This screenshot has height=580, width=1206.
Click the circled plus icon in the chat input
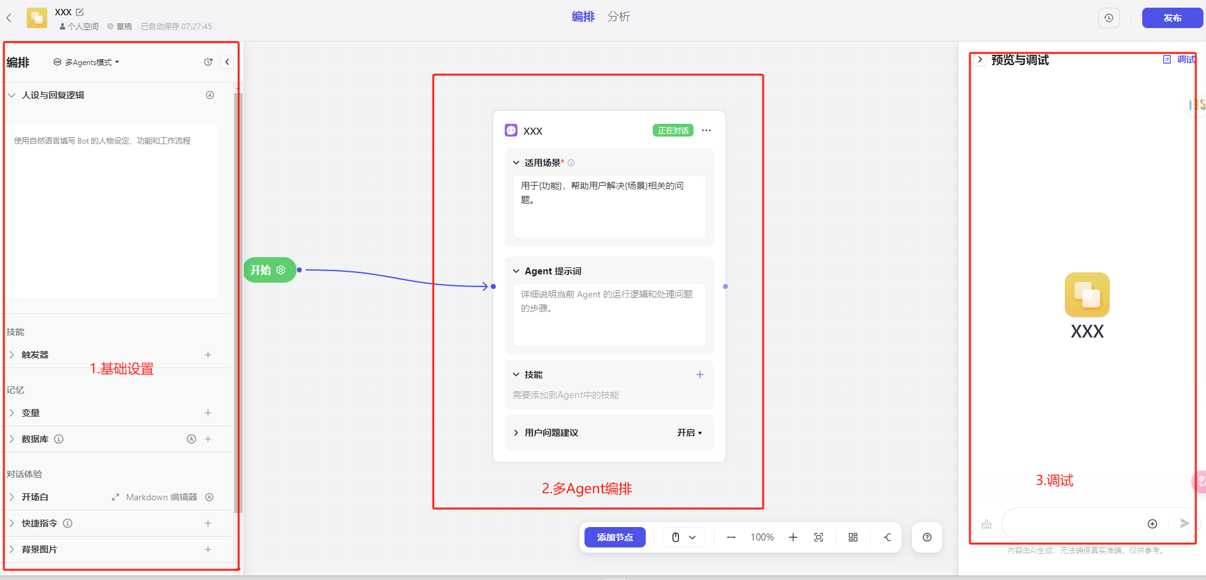1152,524
